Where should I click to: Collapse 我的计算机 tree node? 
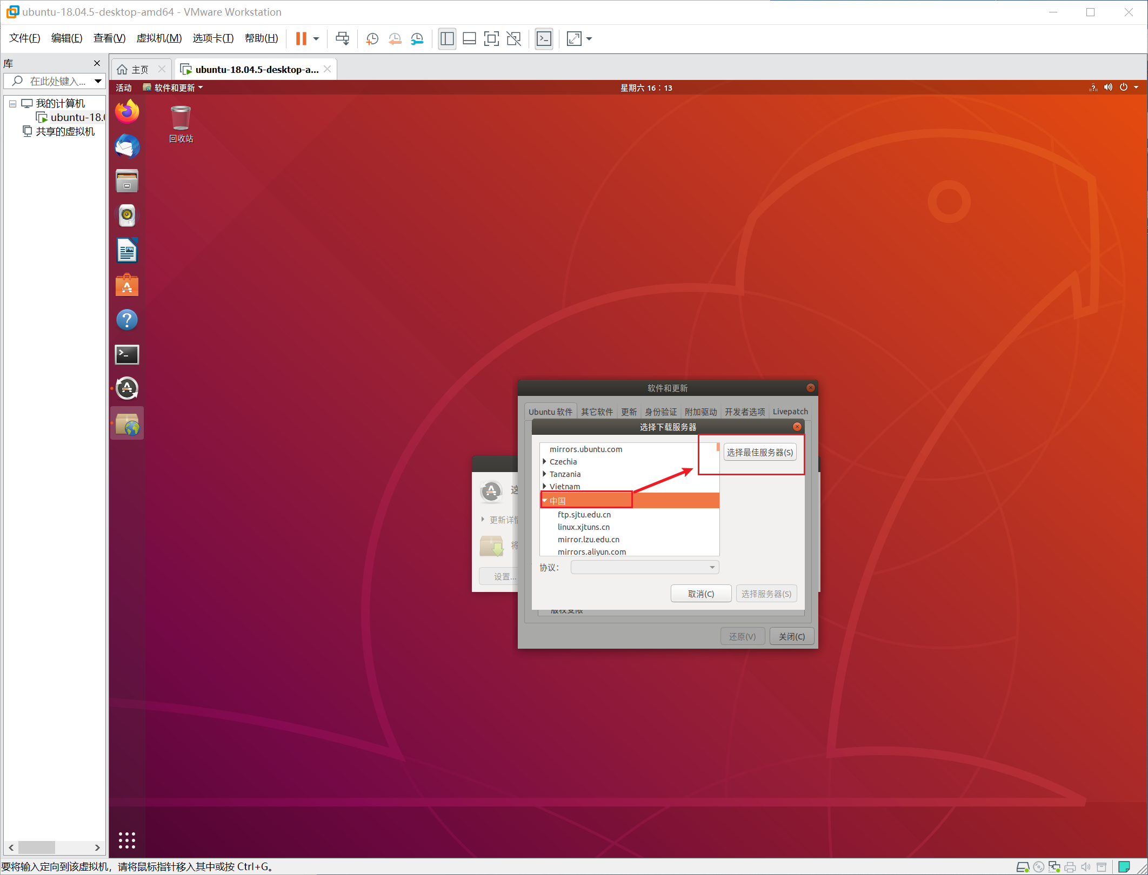pos(12,104)
